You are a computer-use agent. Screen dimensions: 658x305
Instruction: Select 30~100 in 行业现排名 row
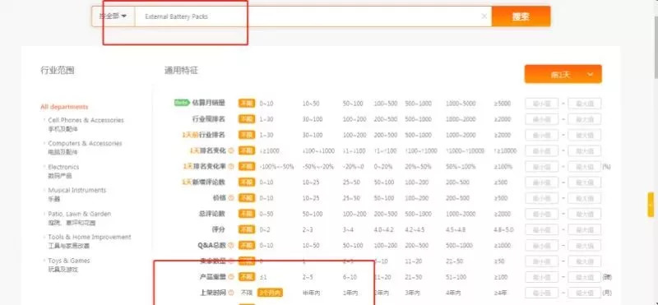313,119
